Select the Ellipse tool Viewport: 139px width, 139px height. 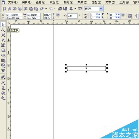tap(3, 55)
